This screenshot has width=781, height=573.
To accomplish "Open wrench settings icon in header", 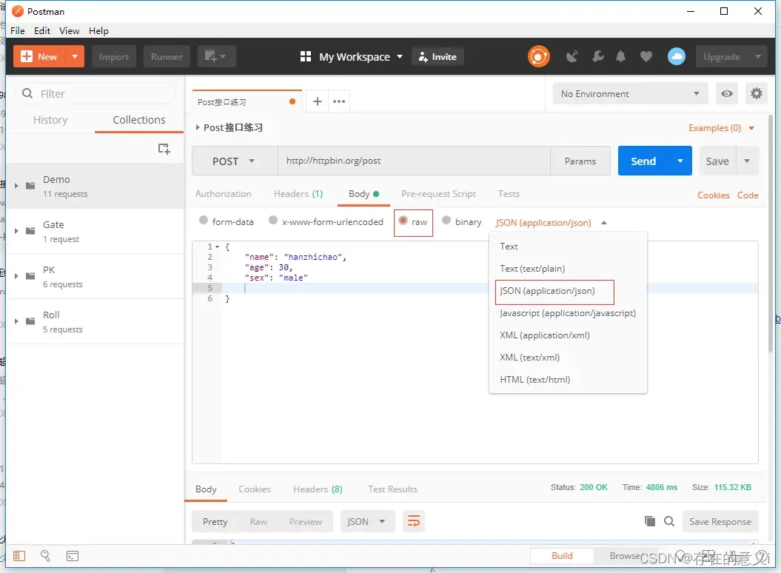I will click(597, 56).
